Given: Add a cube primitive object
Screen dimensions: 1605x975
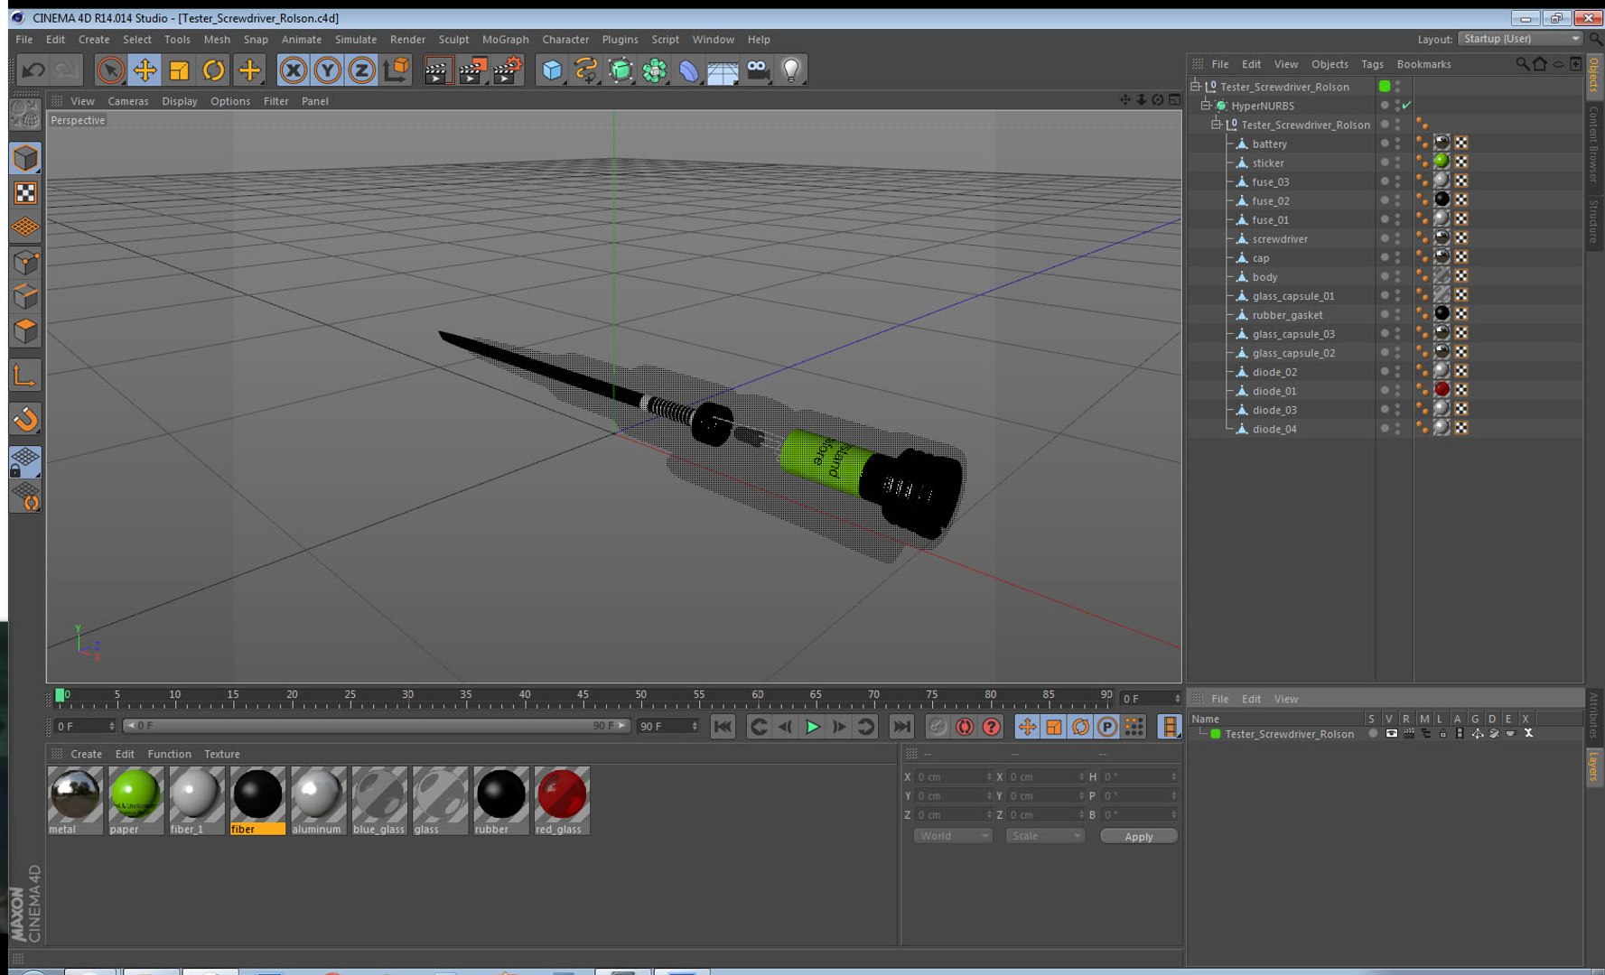Looking at the screenshot, I should [552, 70].
